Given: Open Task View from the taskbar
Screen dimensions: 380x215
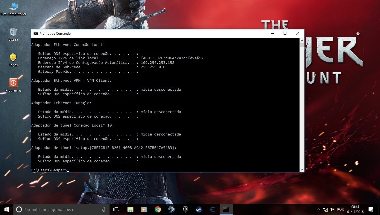Looking at the screenshot, I should coord(116,209).
